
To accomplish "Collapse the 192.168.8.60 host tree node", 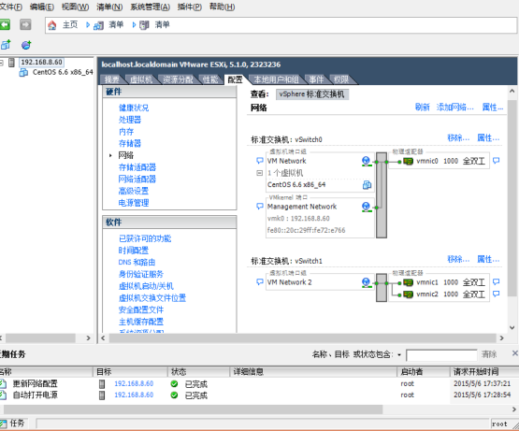I will click(1, 63).
